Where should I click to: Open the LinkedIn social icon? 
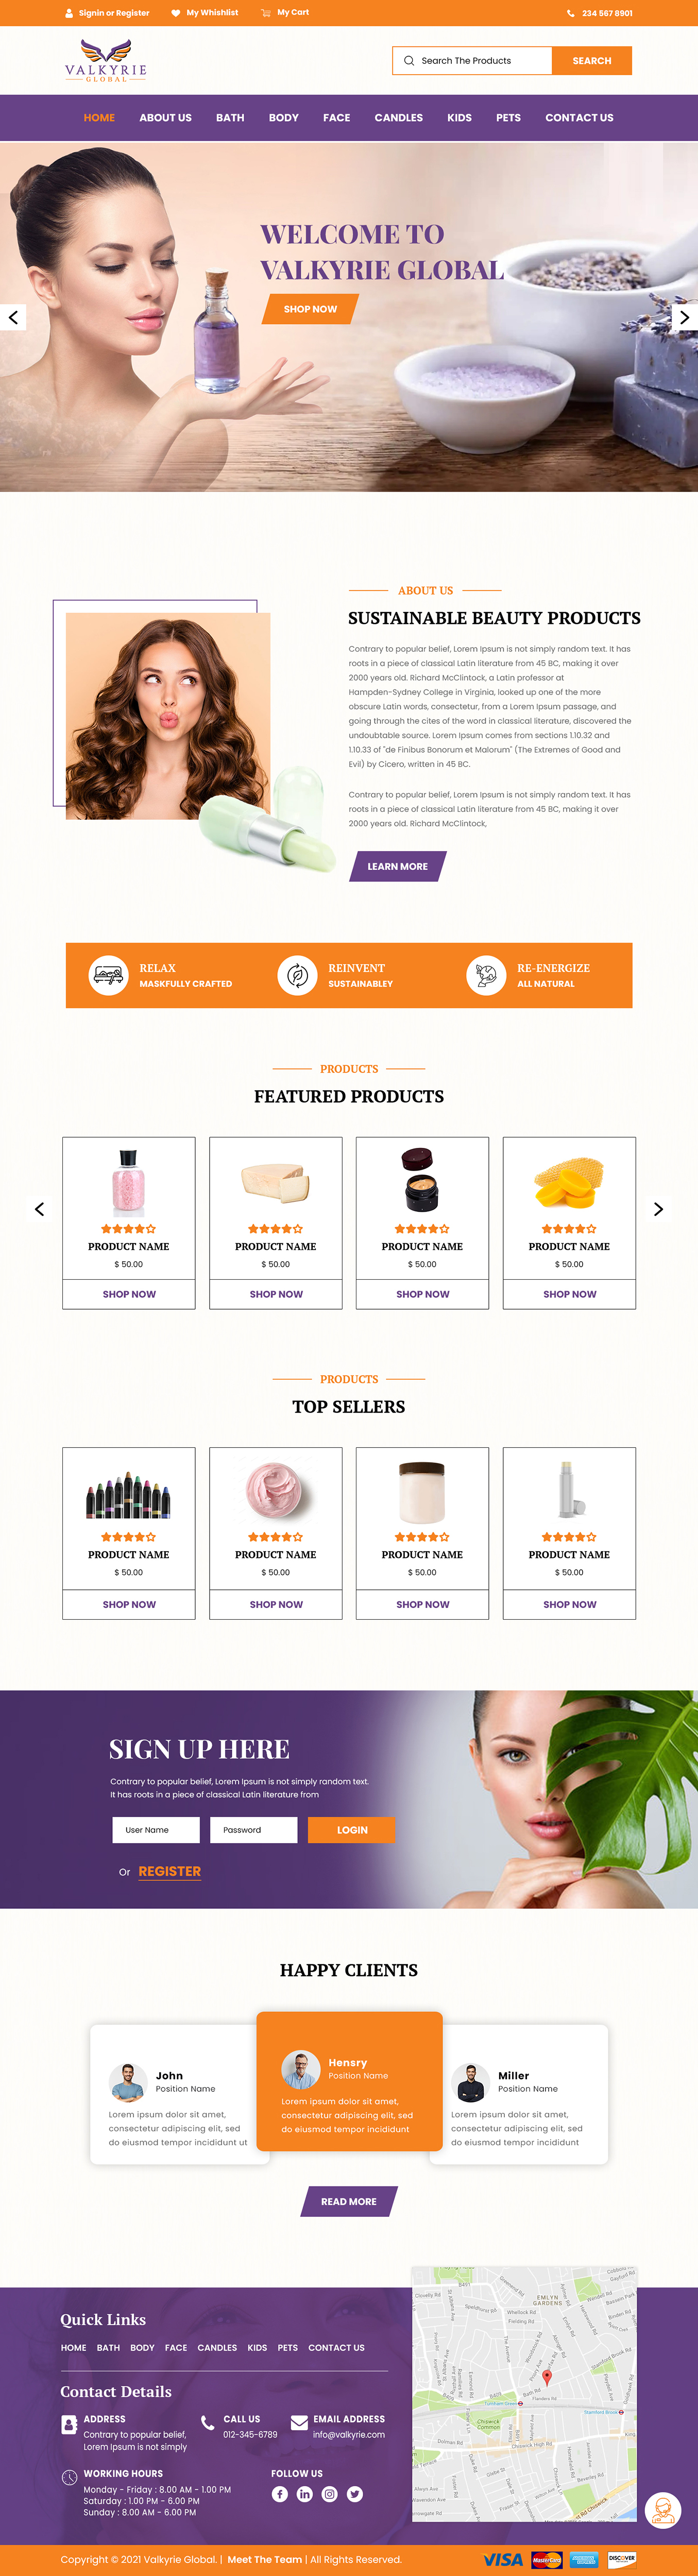tap(305, 2493)
